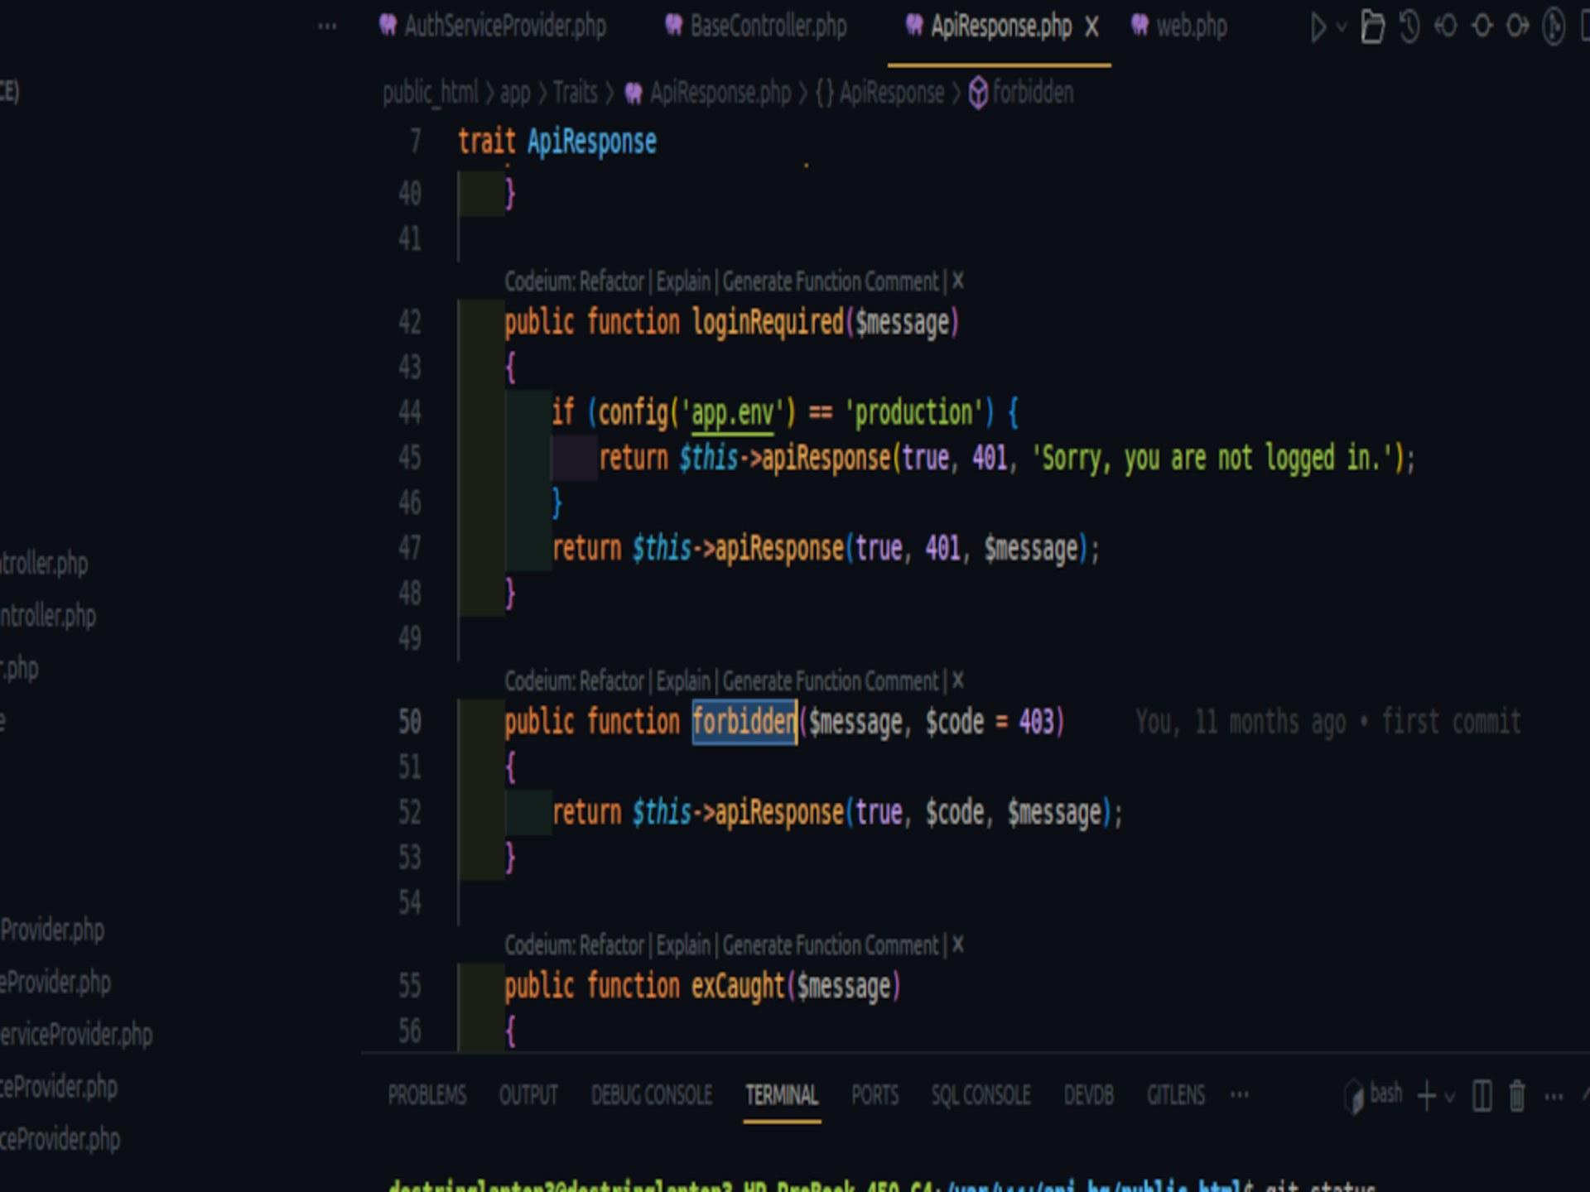The image size is (1590, 1192).
Task: Open terminal panel more actions ellipsis
Action: (1554, 1098)
